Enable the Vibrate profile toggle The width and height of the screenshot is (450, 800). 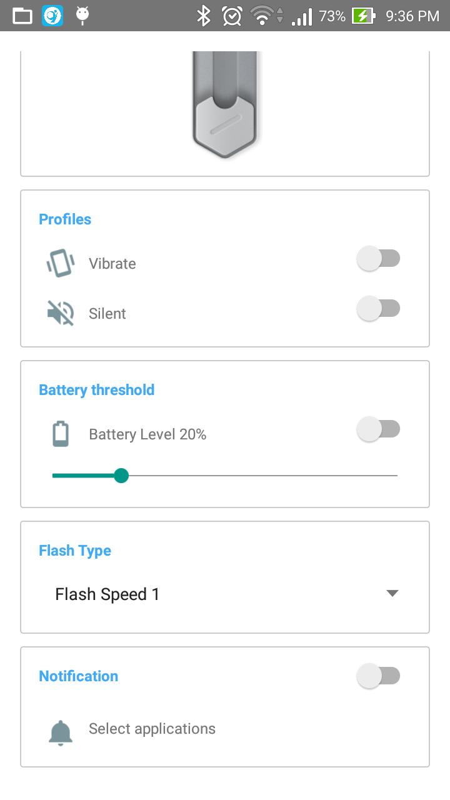coord(379,258)
